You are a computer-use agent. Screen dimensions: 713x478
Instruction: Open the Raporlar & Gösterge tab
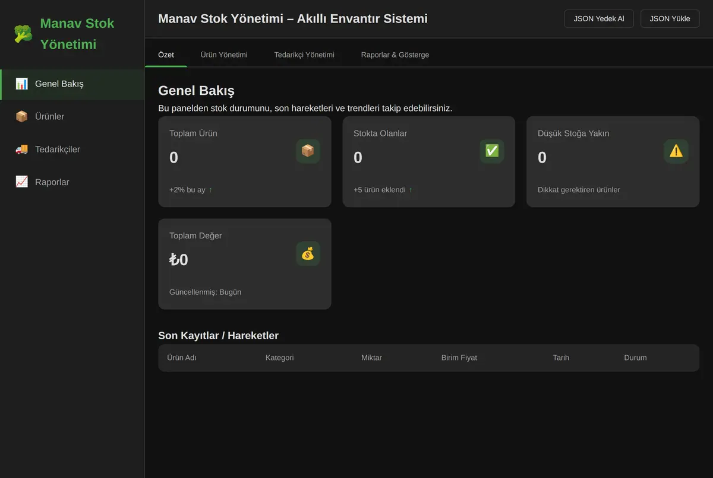[x=395, y=55]
